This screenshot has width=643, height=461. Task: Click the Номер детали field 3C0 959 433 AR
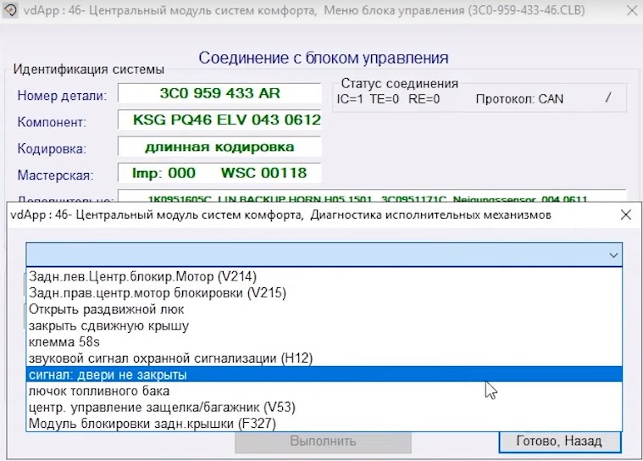(x=219, y=93)
